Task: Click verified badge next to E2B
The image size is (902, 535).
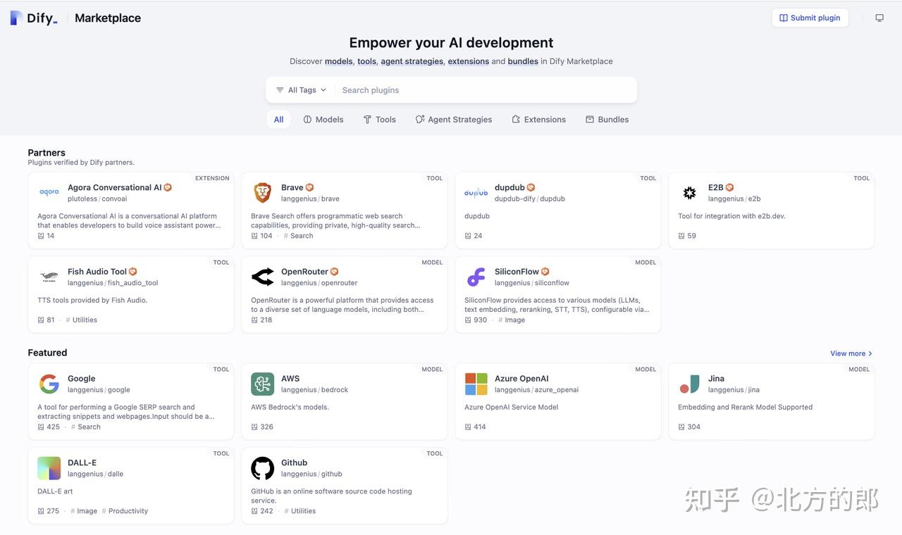Action: pos(730,187)
